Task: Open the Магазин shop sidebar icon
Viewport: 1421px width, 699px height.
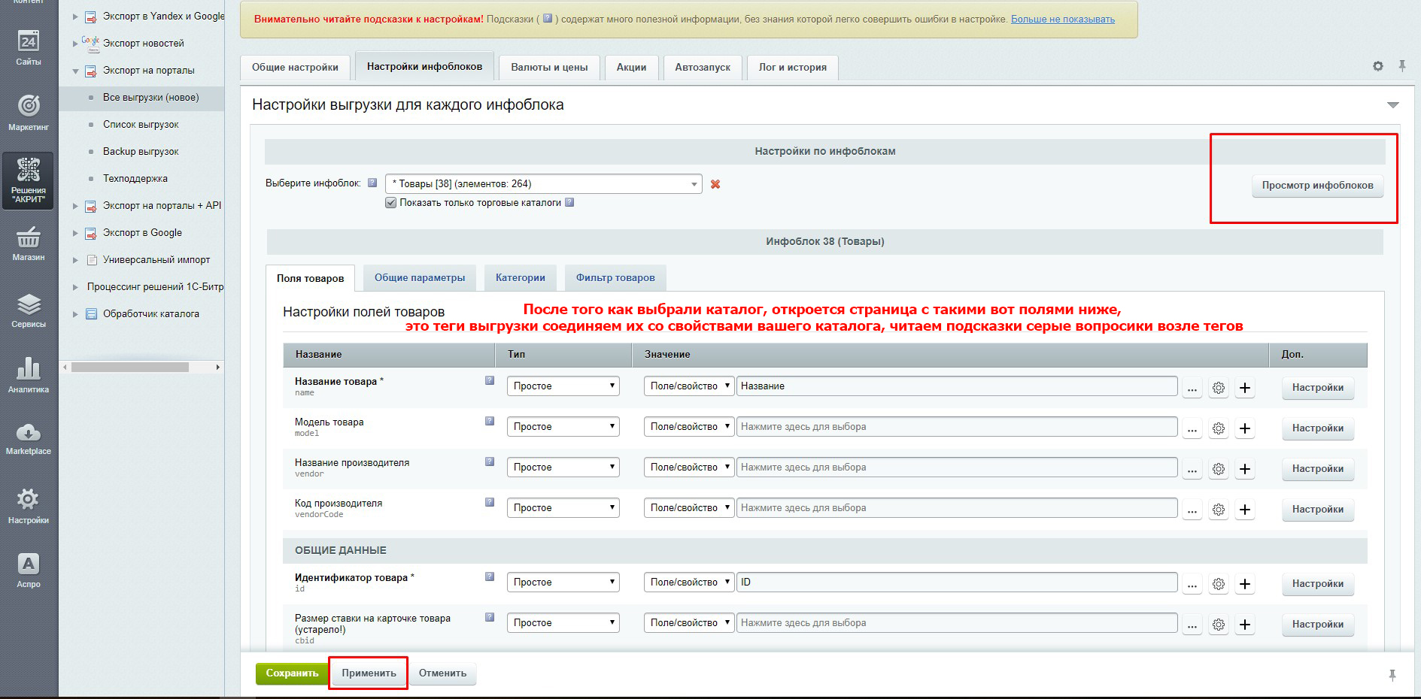Action: point(29,244)
